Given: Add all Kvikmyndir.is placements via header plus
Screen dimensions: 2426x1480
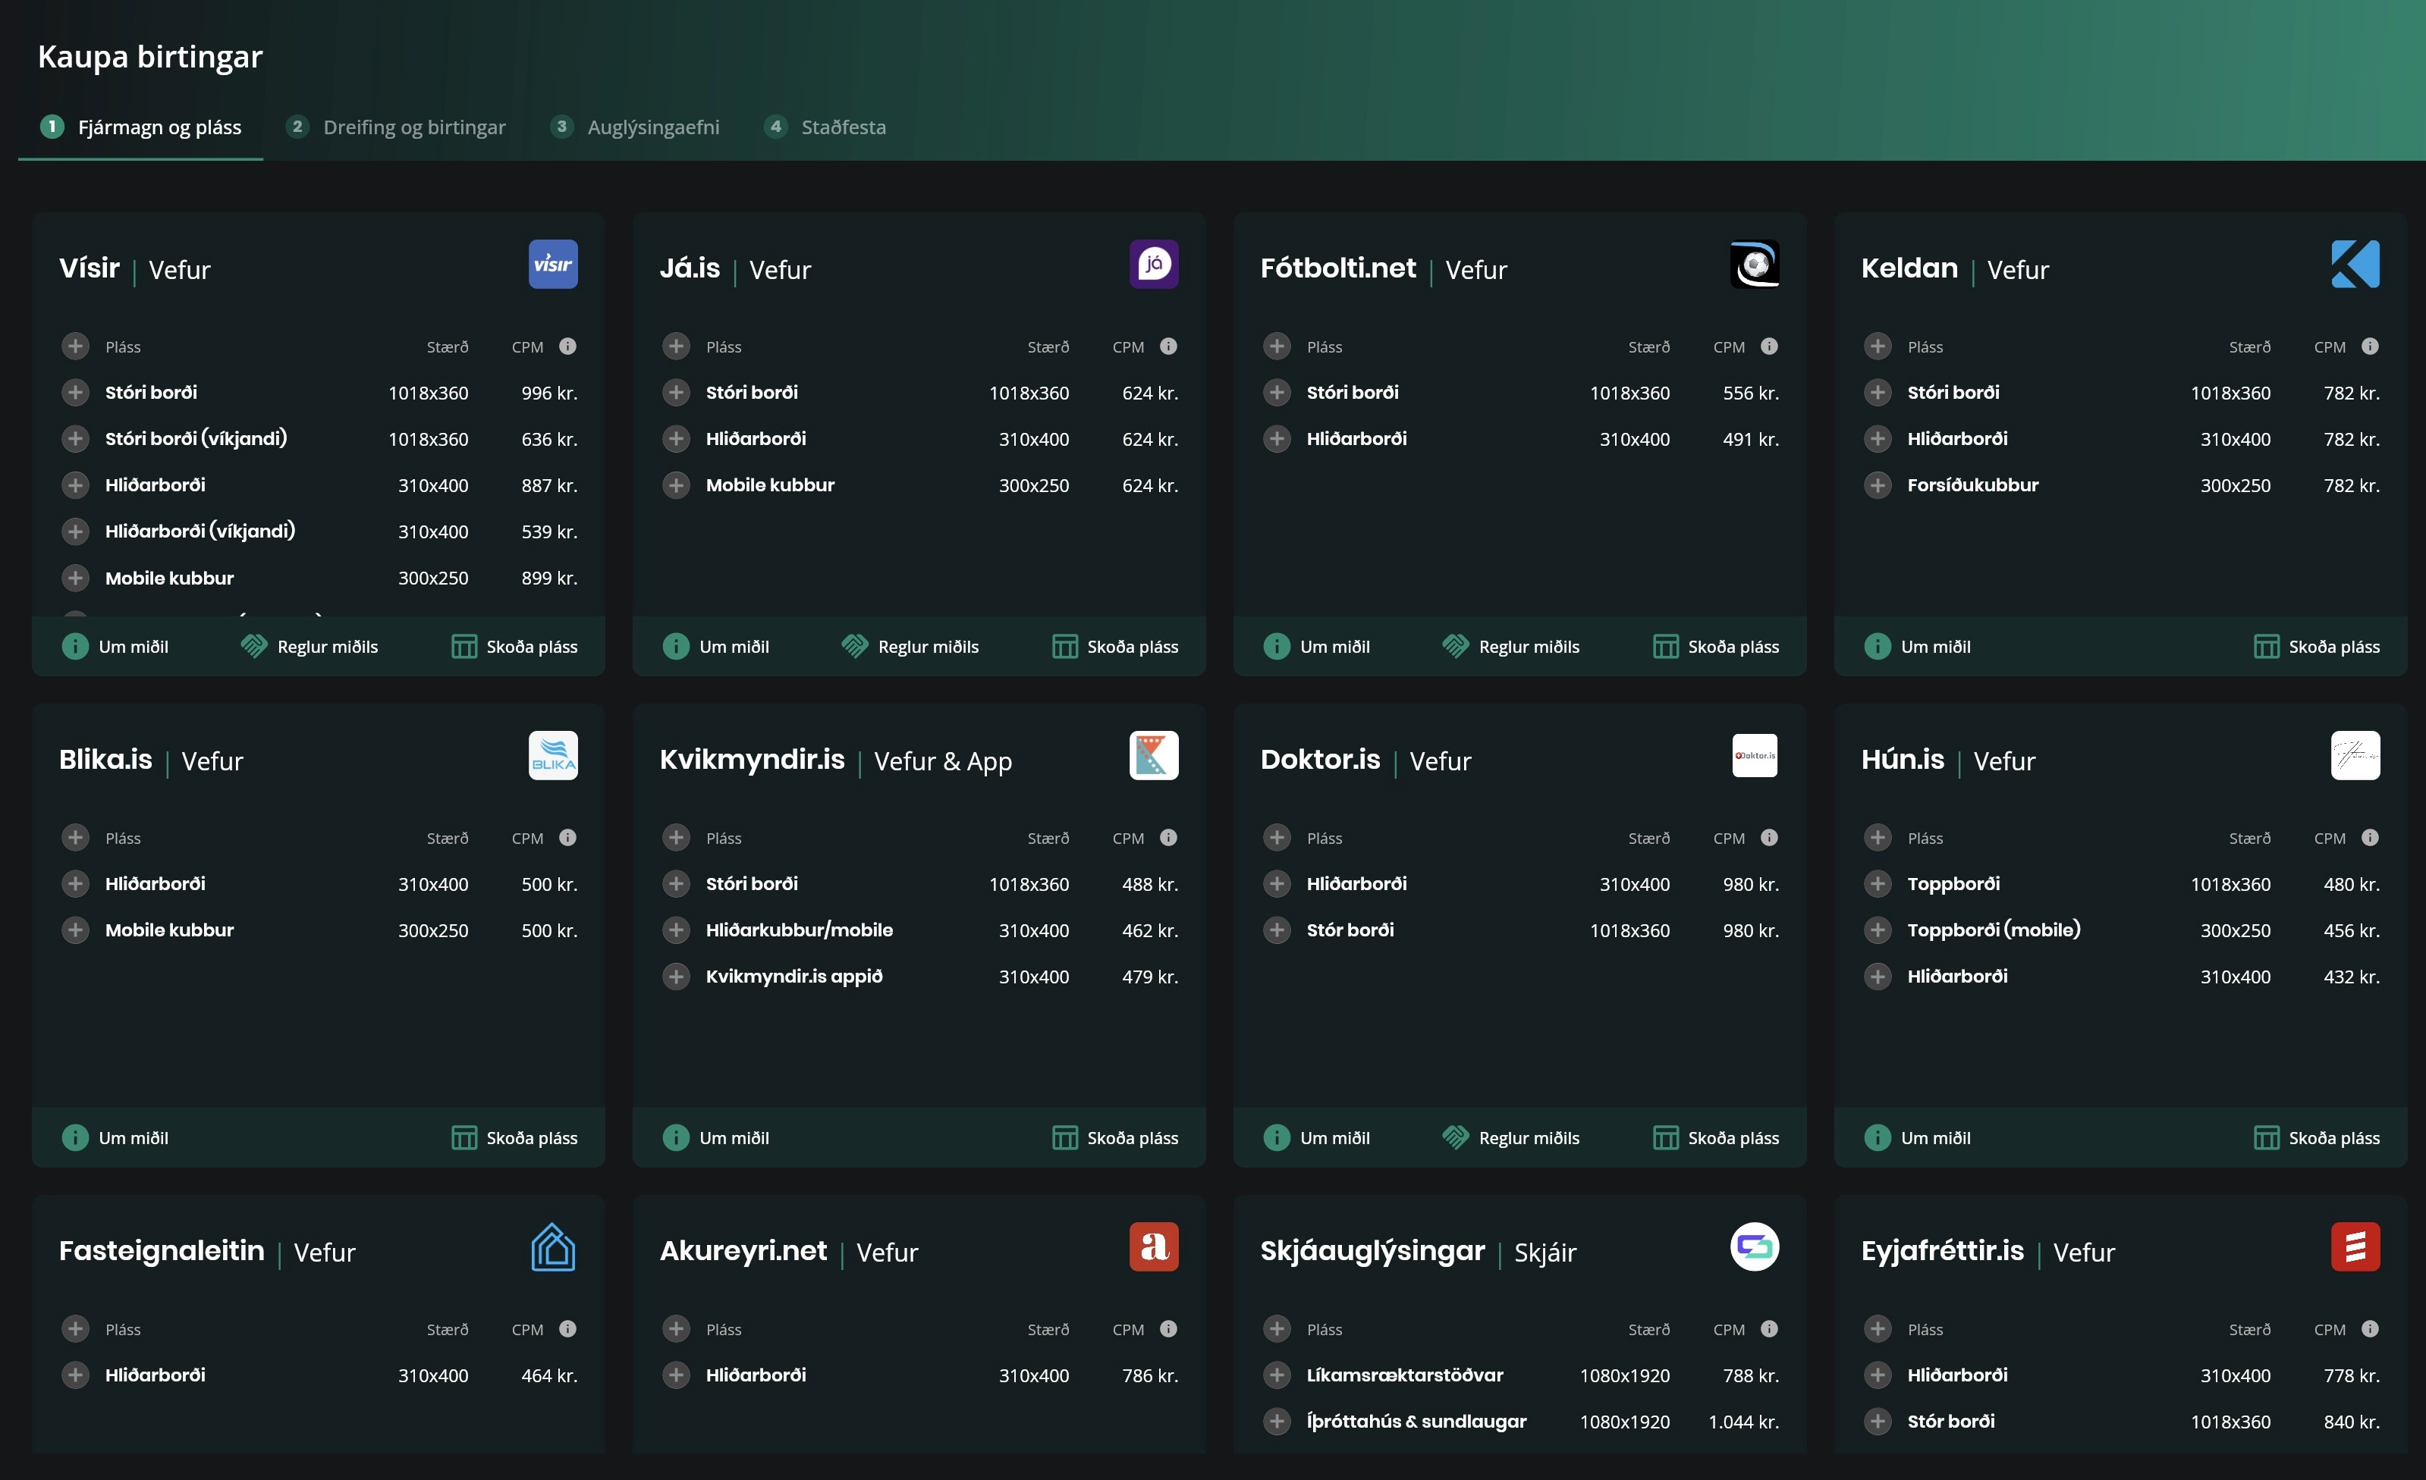Looking at the screenshot, I should [675, 836].
